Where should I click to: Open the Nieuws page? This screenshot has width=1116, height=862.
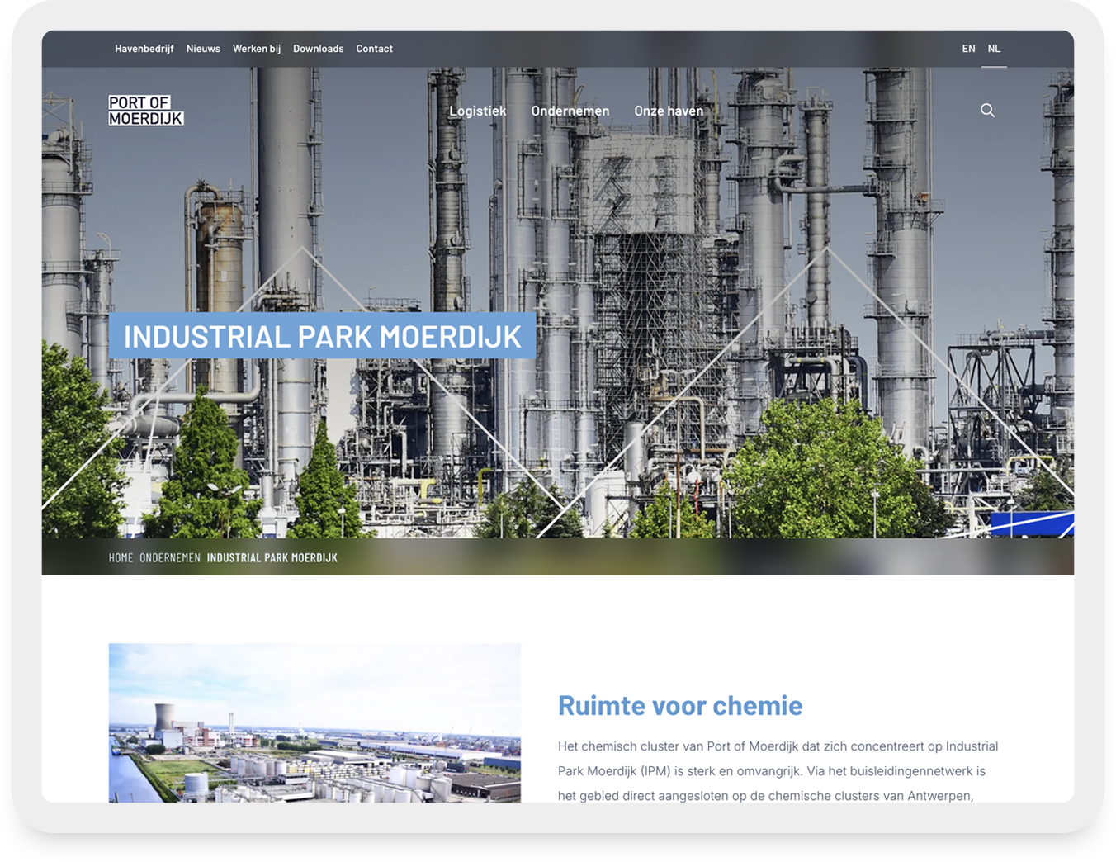coord(203,49)
